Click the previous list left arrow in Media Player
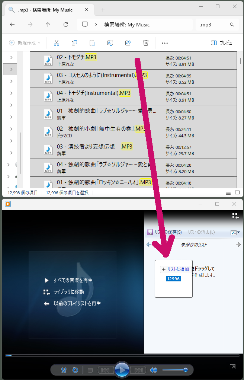The width and height of the screenshot is (244, 380). pyautogui.click(x=149, y=245)
